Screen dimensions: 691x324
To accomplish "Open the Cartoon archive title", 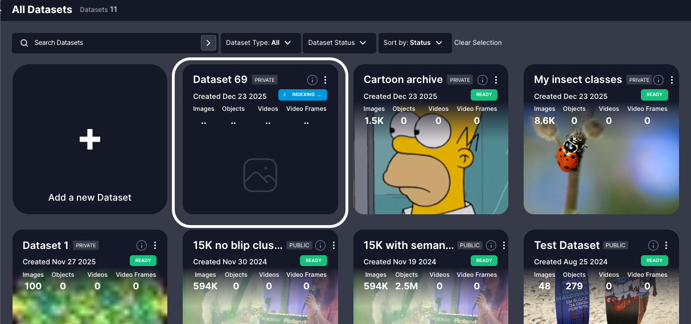I will (403, 80).
